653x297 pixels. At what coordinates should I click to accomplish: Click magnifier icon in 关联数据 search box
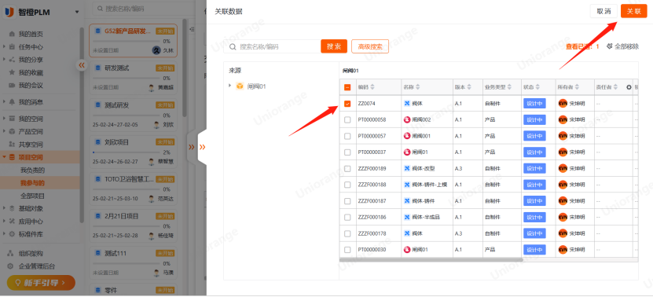[233, 46]
